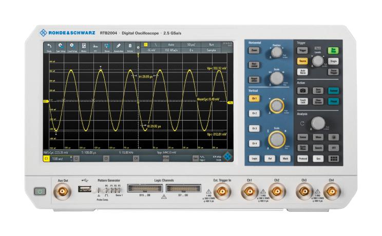Push the Protocol button
Viewport: 382px width, 236px height.
click(302, 159)
